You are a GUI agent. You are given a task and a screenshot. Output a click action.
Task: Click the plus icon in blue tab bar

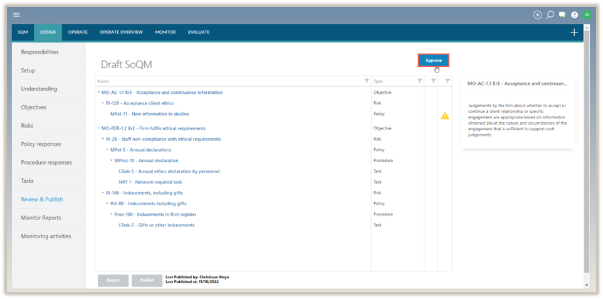(x=574, y=33)
